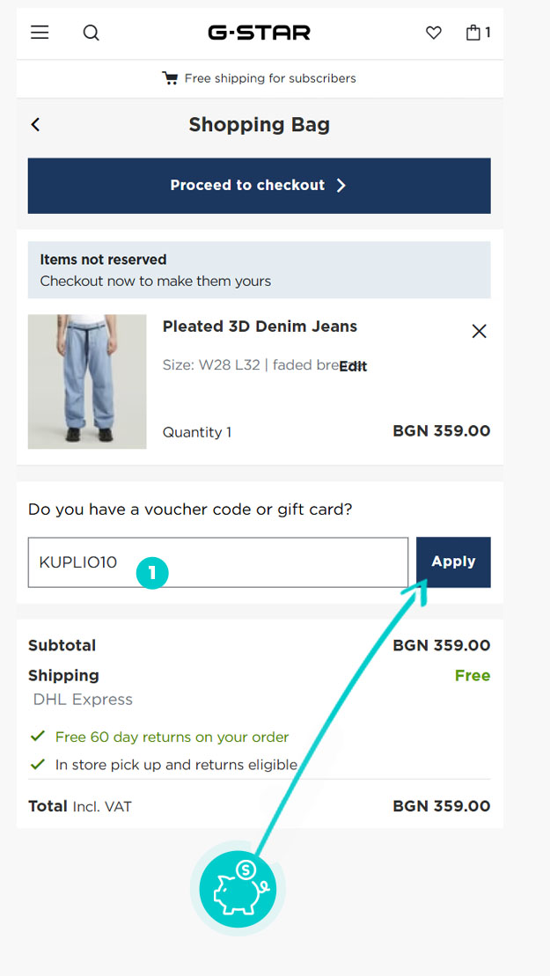The height and width of the screenshot is (976, 550).
Task: Open the wishlist heart icon
Action: 433,33
